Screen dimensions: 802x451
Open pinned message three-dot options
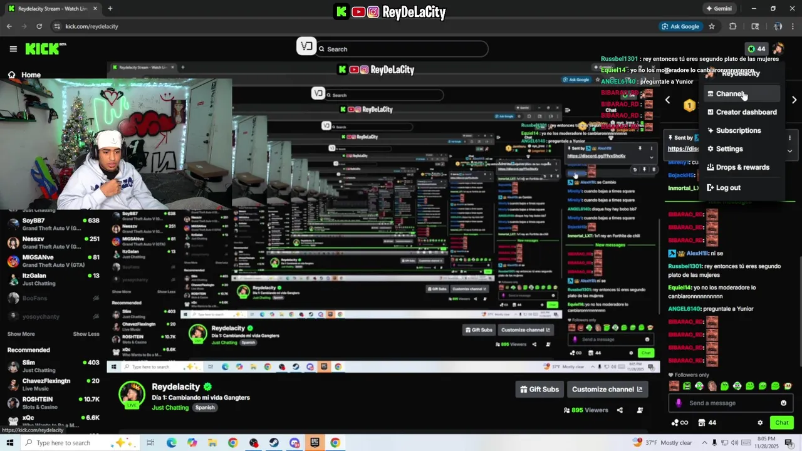click(789, 138)
